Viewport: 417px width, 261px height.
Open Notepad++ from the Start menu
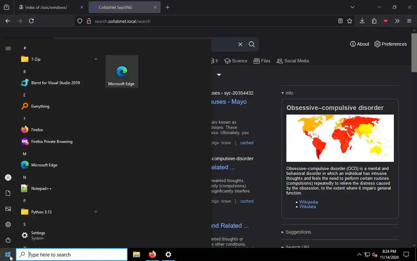pos(59,188)
